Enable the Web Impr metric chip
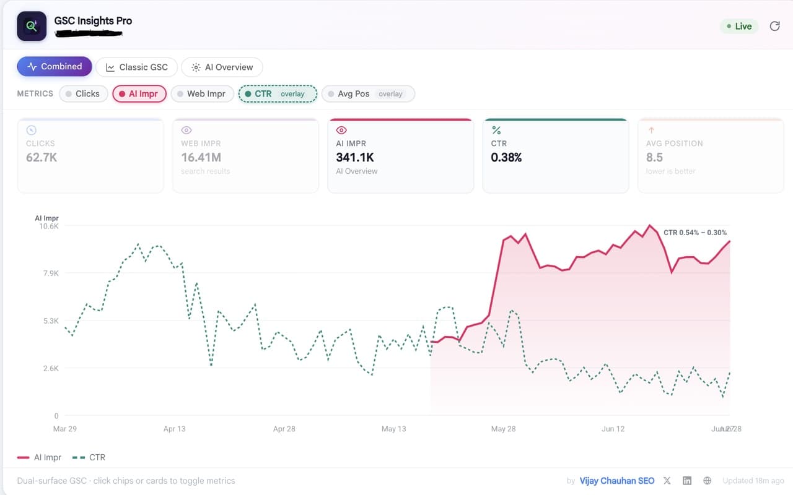Image resolution: width=793 pixels, height=495 pixels. 202,94
